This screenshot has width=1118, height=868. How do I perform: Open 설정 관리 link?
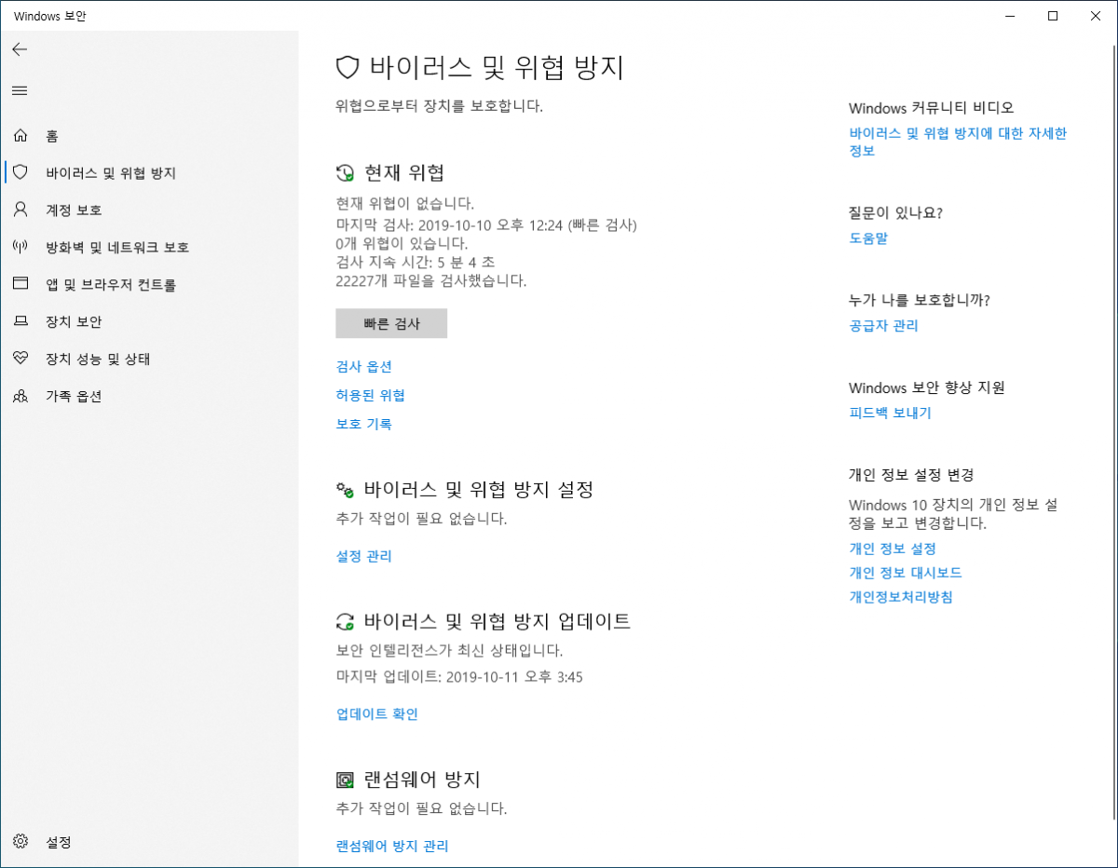tap(364, 556)
